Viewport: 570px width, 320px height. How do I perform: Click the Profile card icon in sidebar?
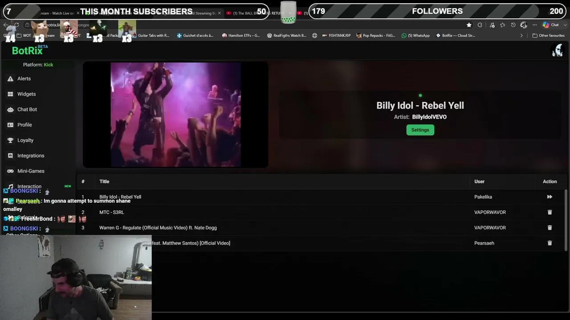[10, 125]
